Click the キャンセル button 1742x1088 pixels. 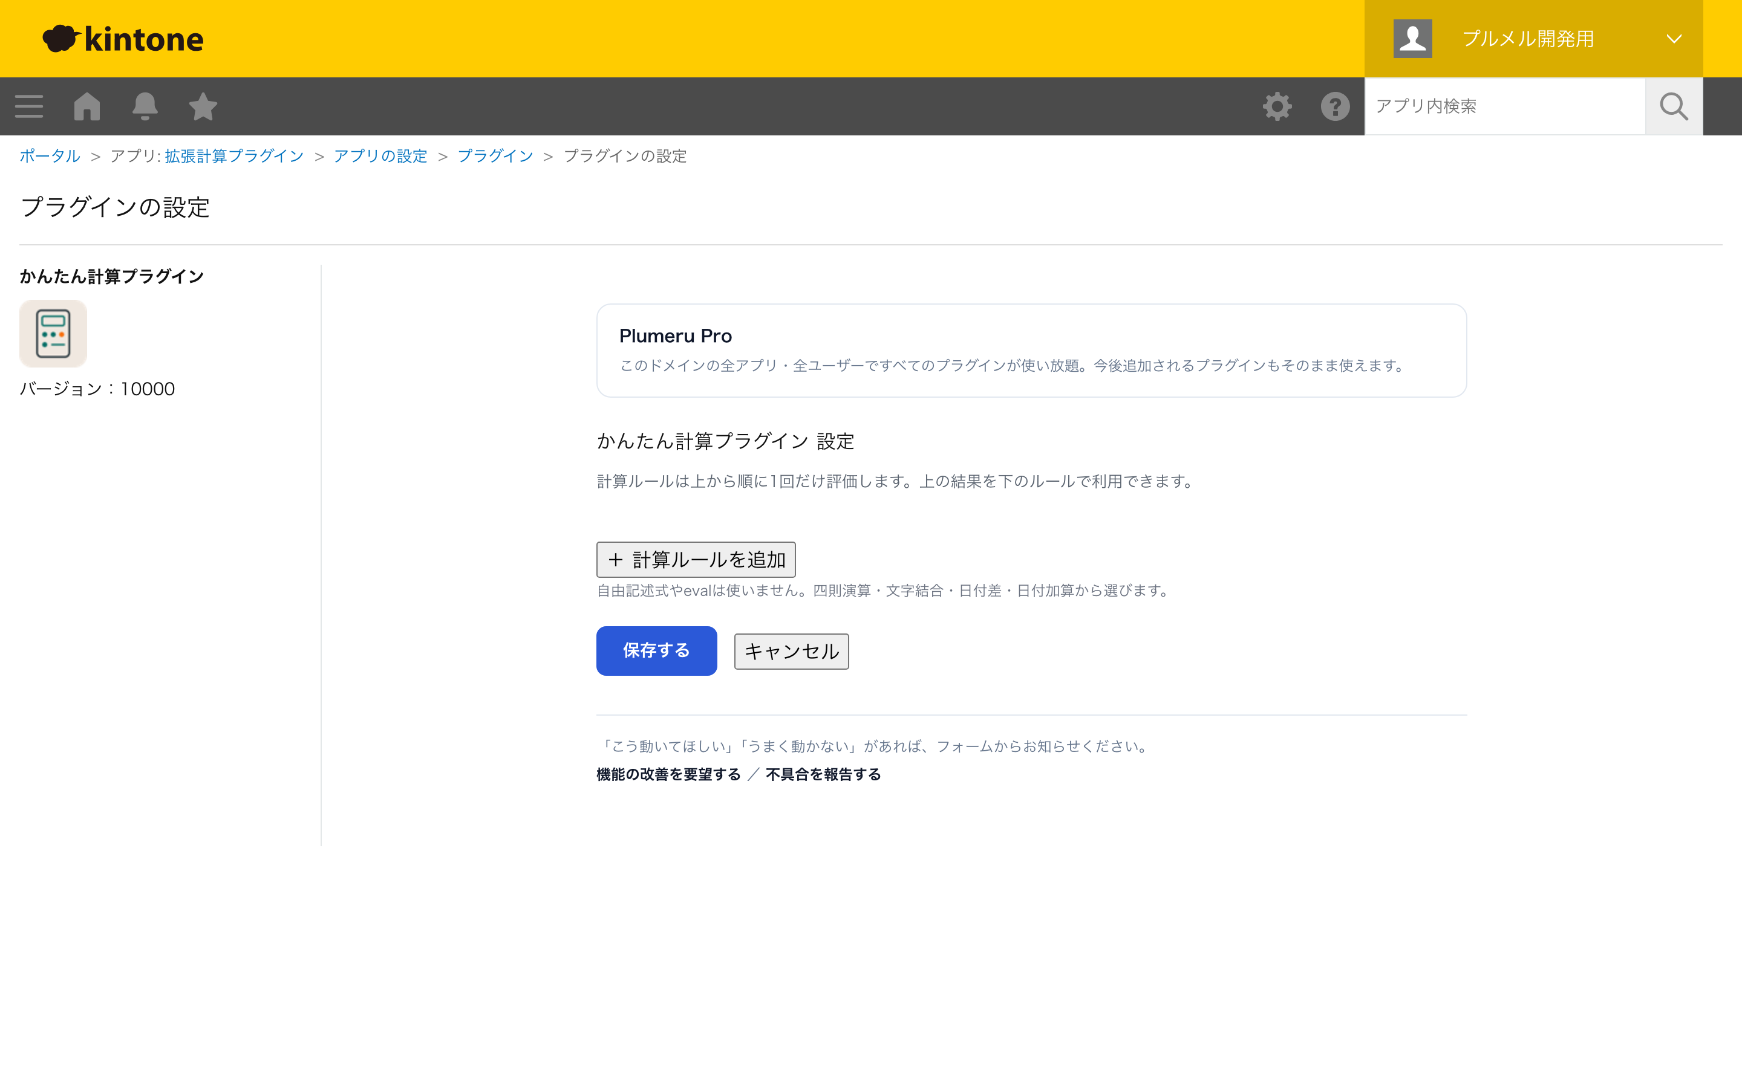click(x=791, y=651)
